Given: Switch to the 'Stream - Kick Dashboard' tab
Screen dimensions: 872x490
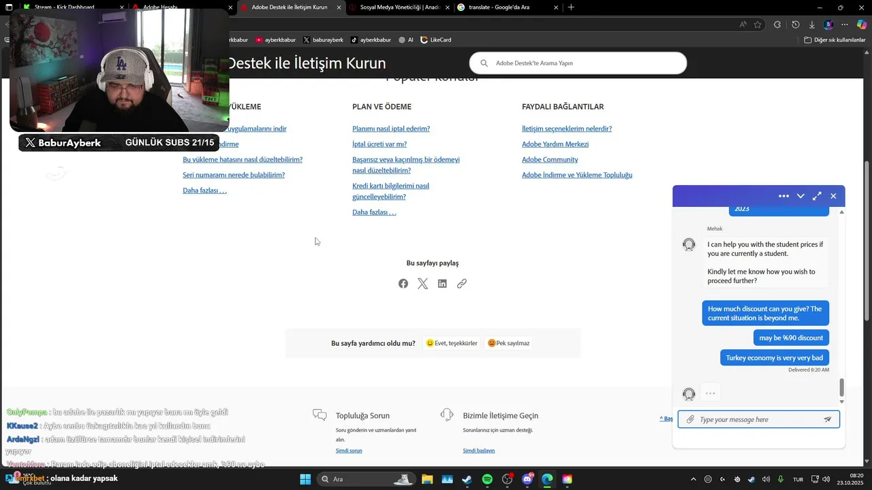Looking at the screenshot, I should (74, 7).
